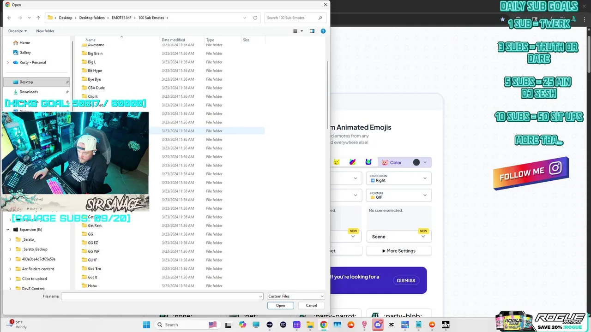Open the Custom Files type dropdown
Viewport: 591px width, 332px height.
click(296, 296)
